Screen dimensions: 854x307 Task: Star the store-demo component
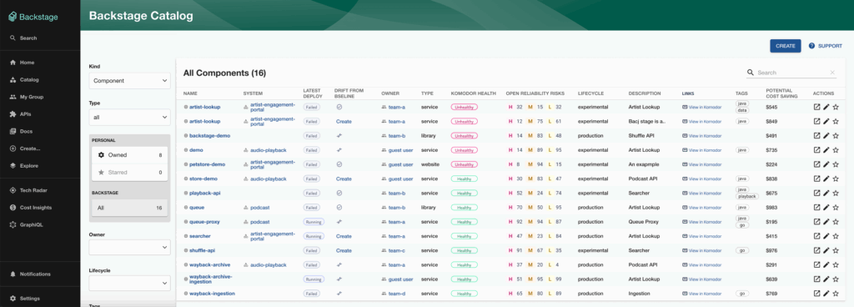tap(836, 179)
